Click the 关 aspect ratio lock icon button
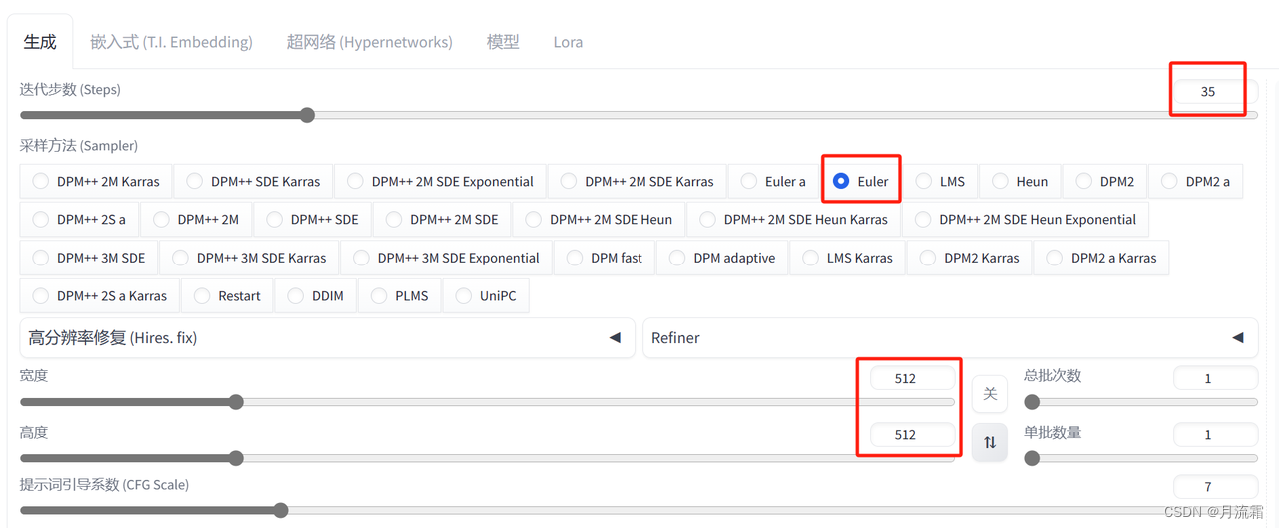Screen dimensions: 1279x528 point(990,394)
